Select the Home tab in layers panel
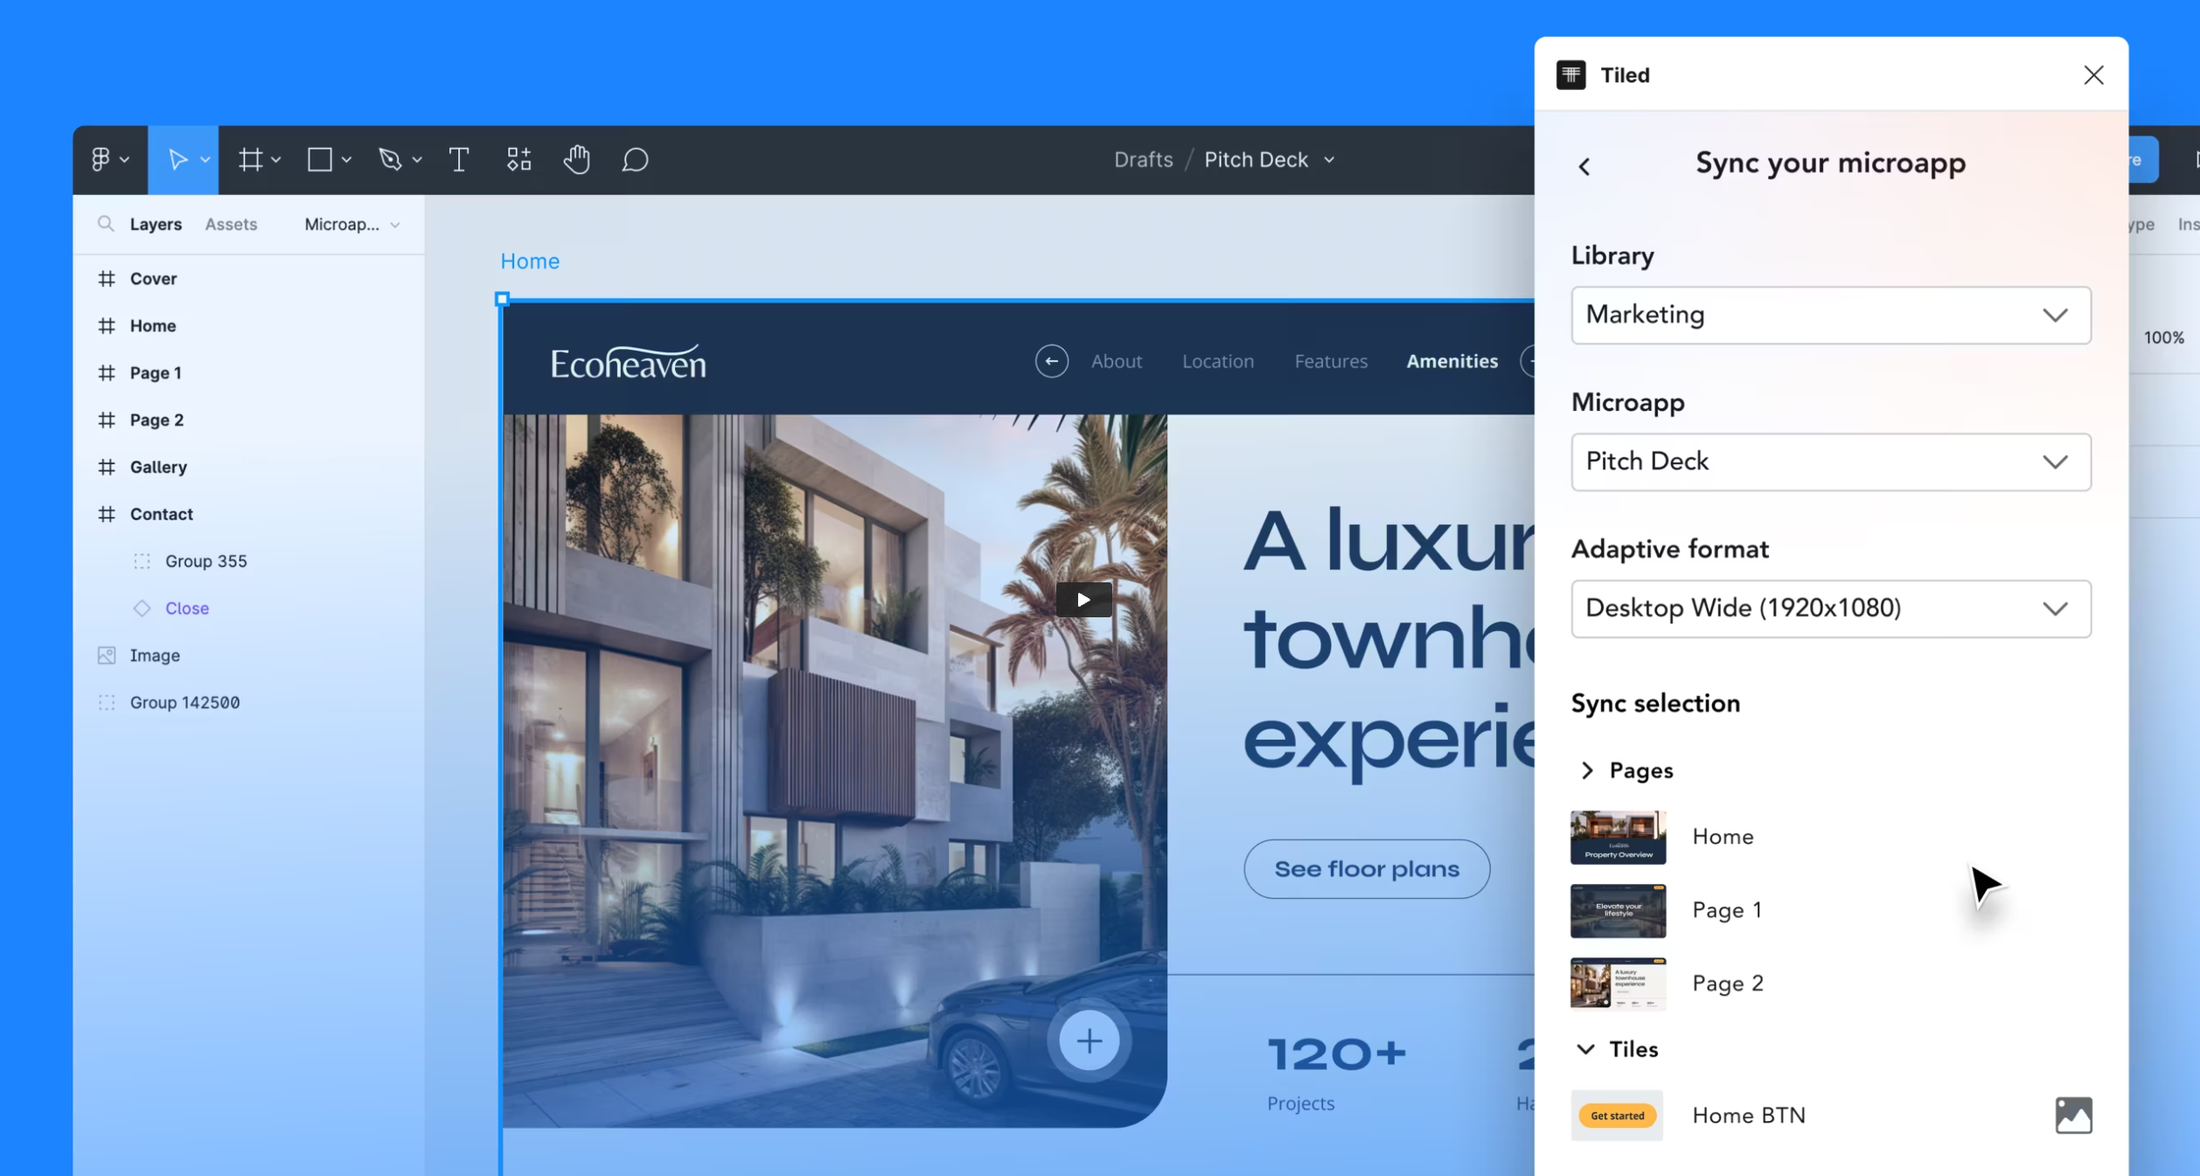 click(153, 324)
